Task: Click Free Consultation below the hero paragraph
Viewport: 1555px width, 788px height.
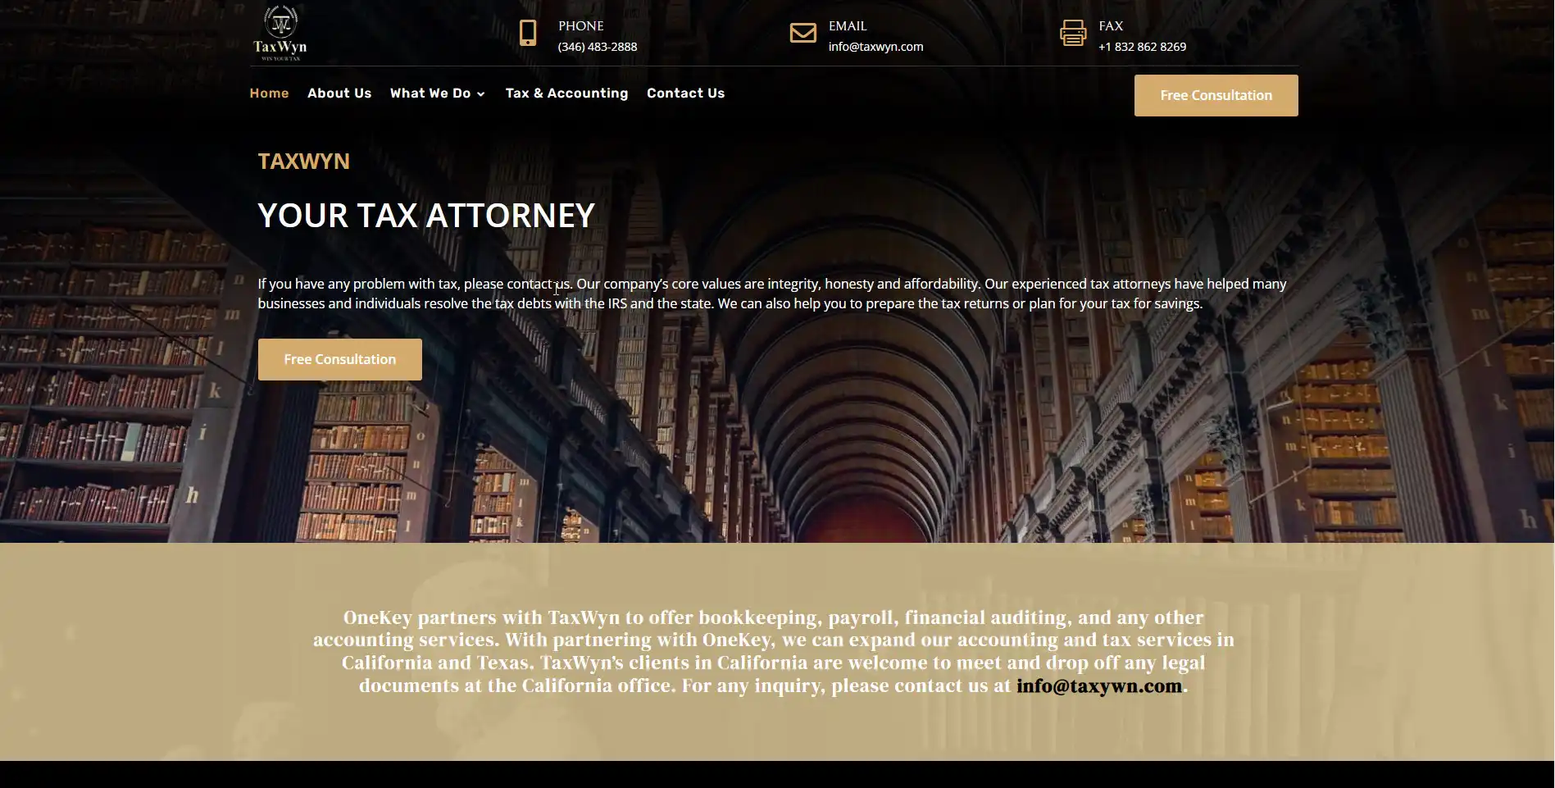Action: pyautogui.click(x=339, y=359)
